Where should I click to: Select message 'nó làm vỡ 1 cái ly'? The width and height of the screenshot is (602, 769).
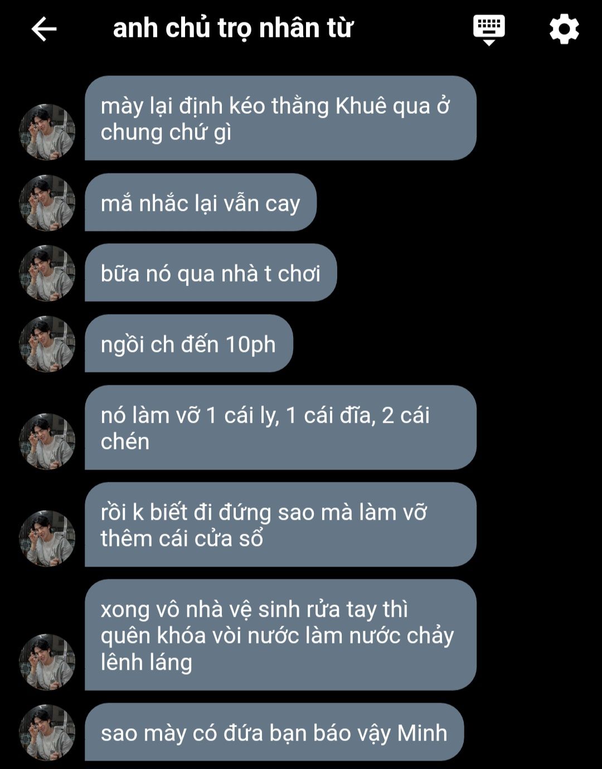(x=280, y=428)
